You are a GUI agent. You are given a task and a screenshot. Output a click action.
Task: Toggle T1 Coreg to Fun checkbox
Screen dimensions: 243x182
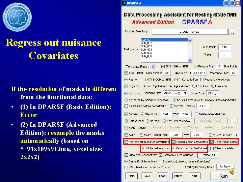[x=175, y=80]
